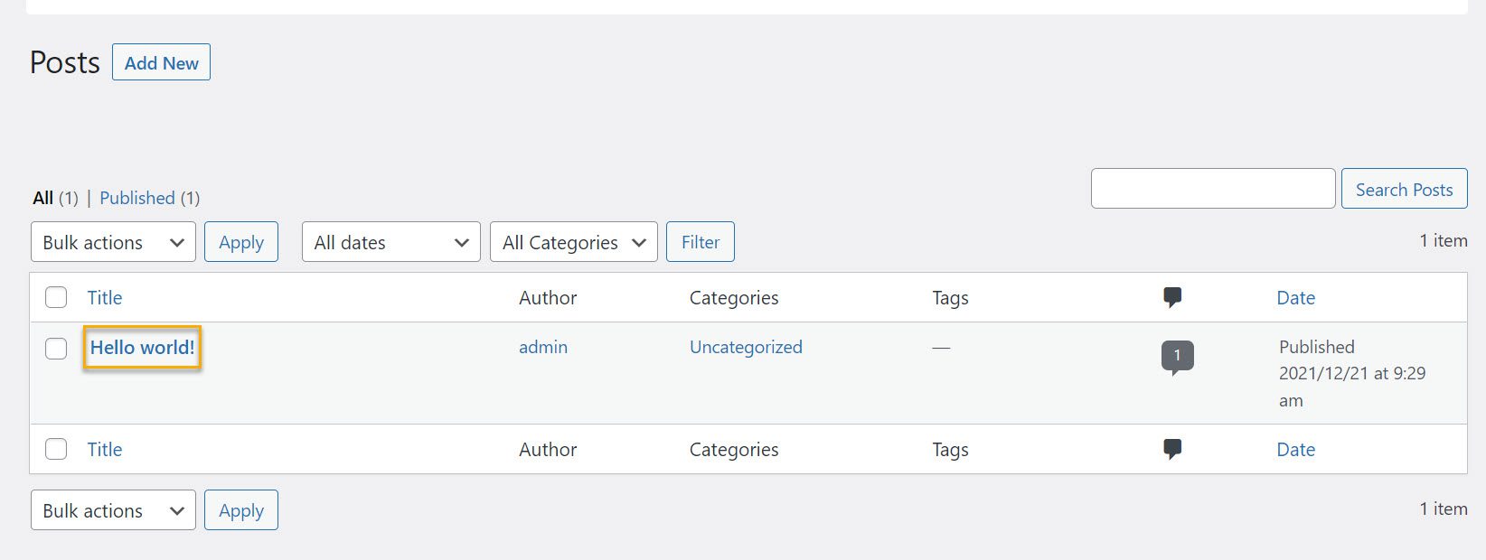Check the bottom select-all checkbox
The image size is (1486, 560).
[55, 448]
